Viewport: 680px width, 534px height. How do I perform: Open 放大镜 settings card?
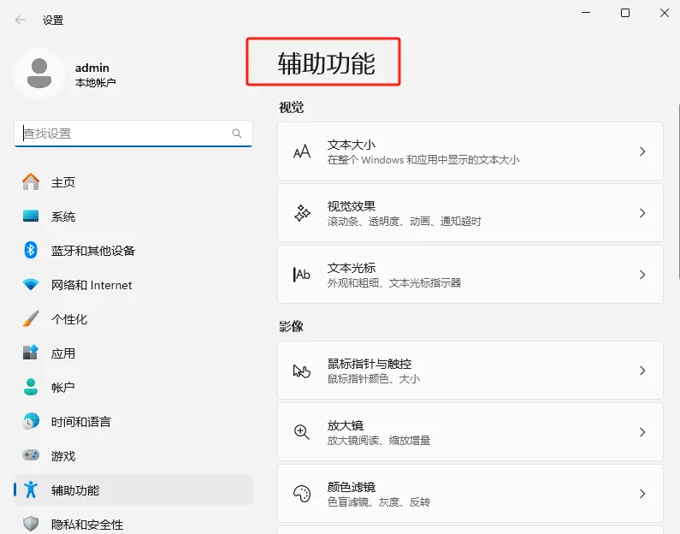pyautogui.click(x=470, y=432)
